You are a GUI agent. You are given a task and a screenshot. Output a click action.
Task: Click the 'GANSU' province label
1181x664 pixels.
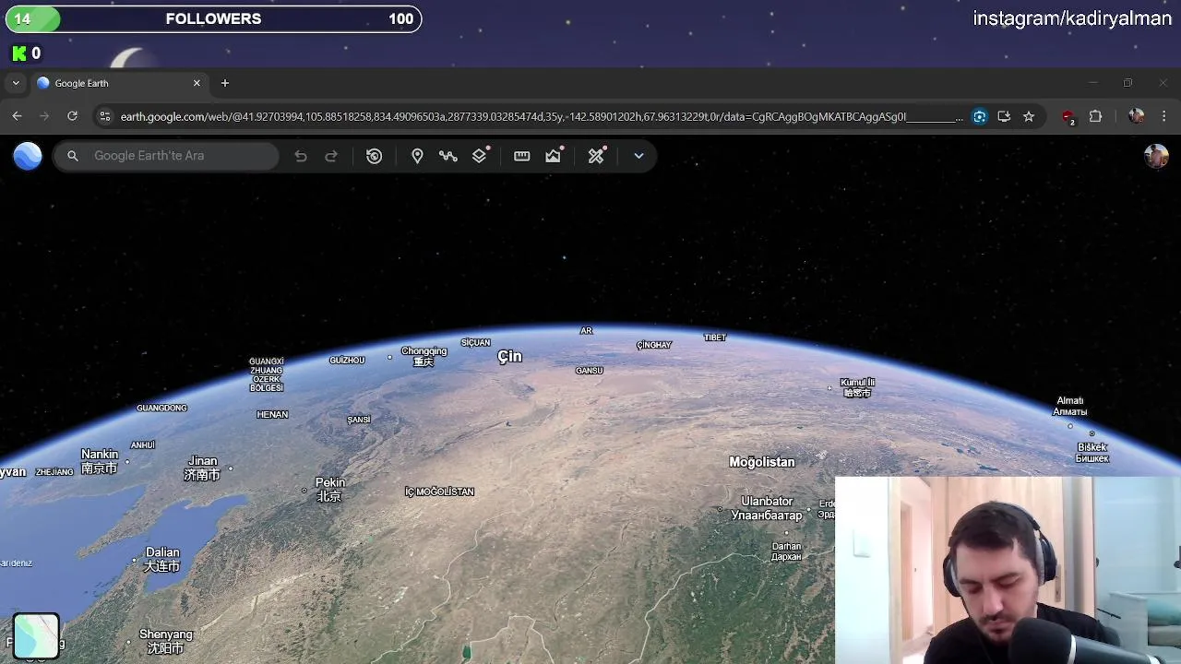[x=590, y=371]
